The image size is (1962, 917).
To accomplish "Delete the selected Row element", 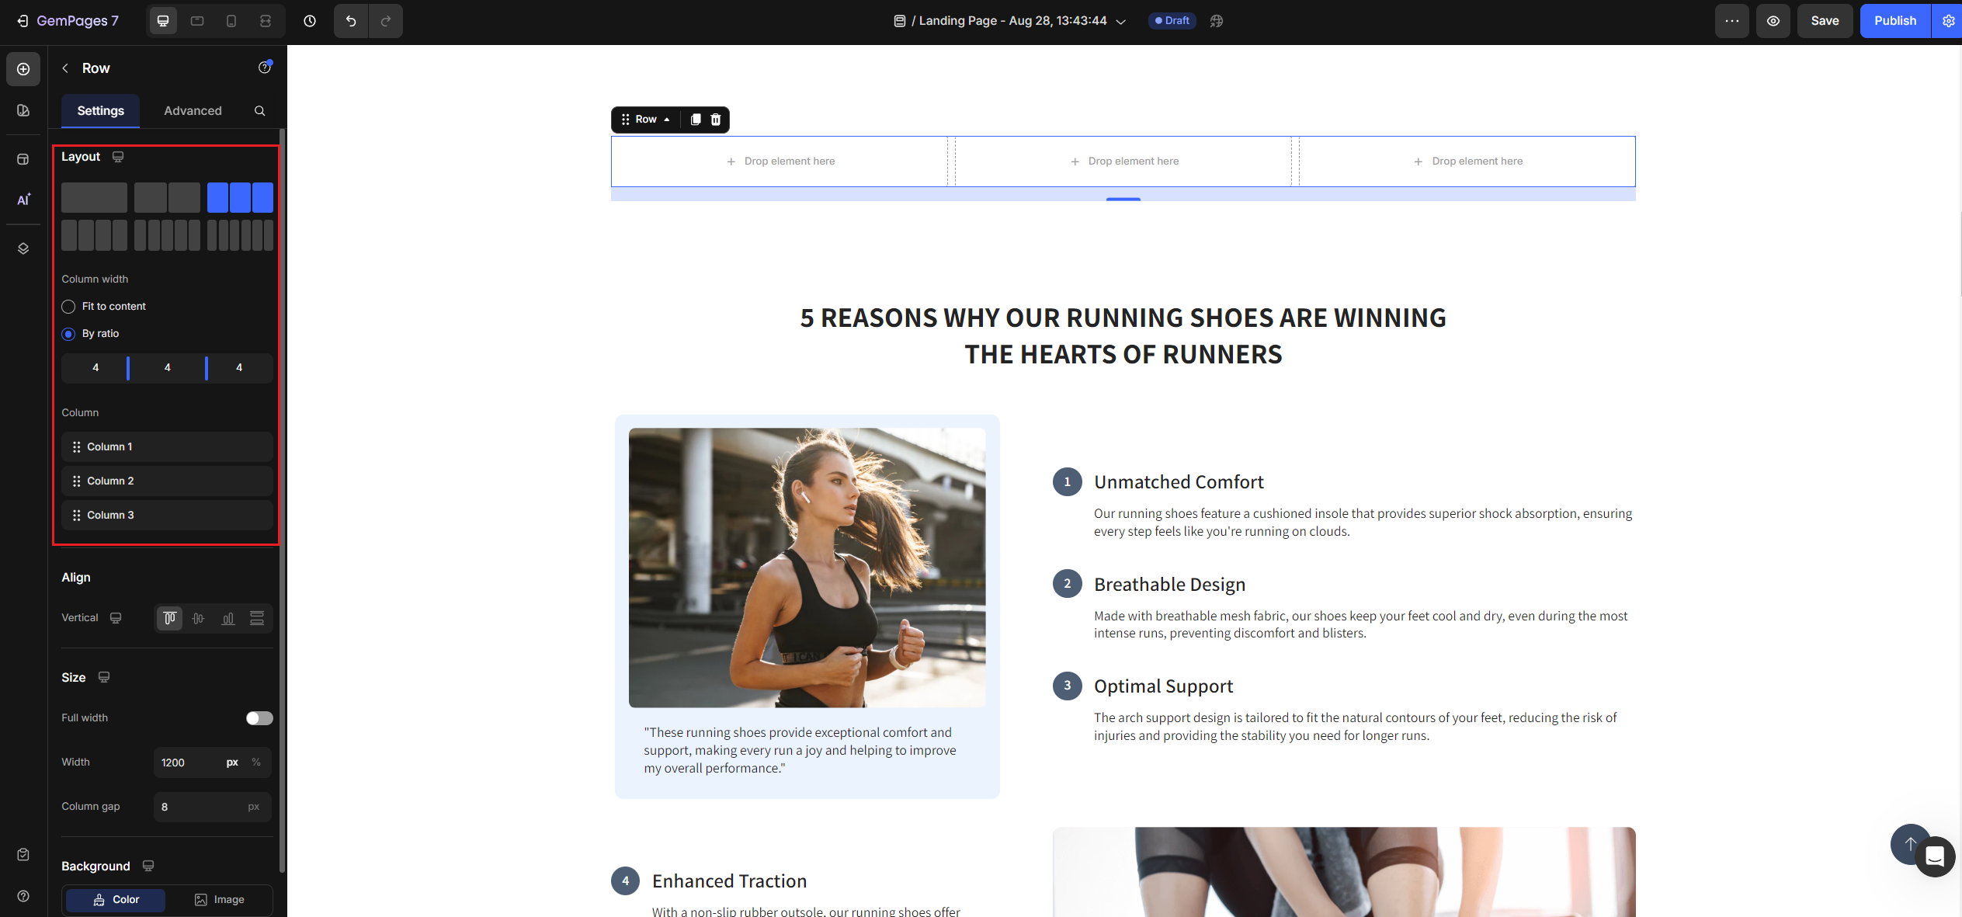I will [x=716, y=120].
